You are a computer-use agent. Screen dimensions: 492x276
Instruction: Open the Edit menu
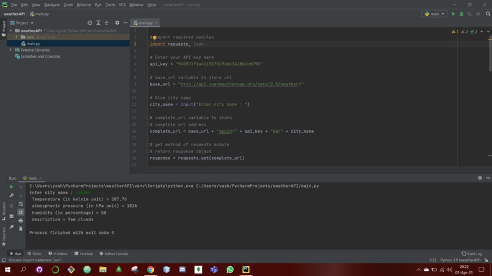[x=24, y=5]
